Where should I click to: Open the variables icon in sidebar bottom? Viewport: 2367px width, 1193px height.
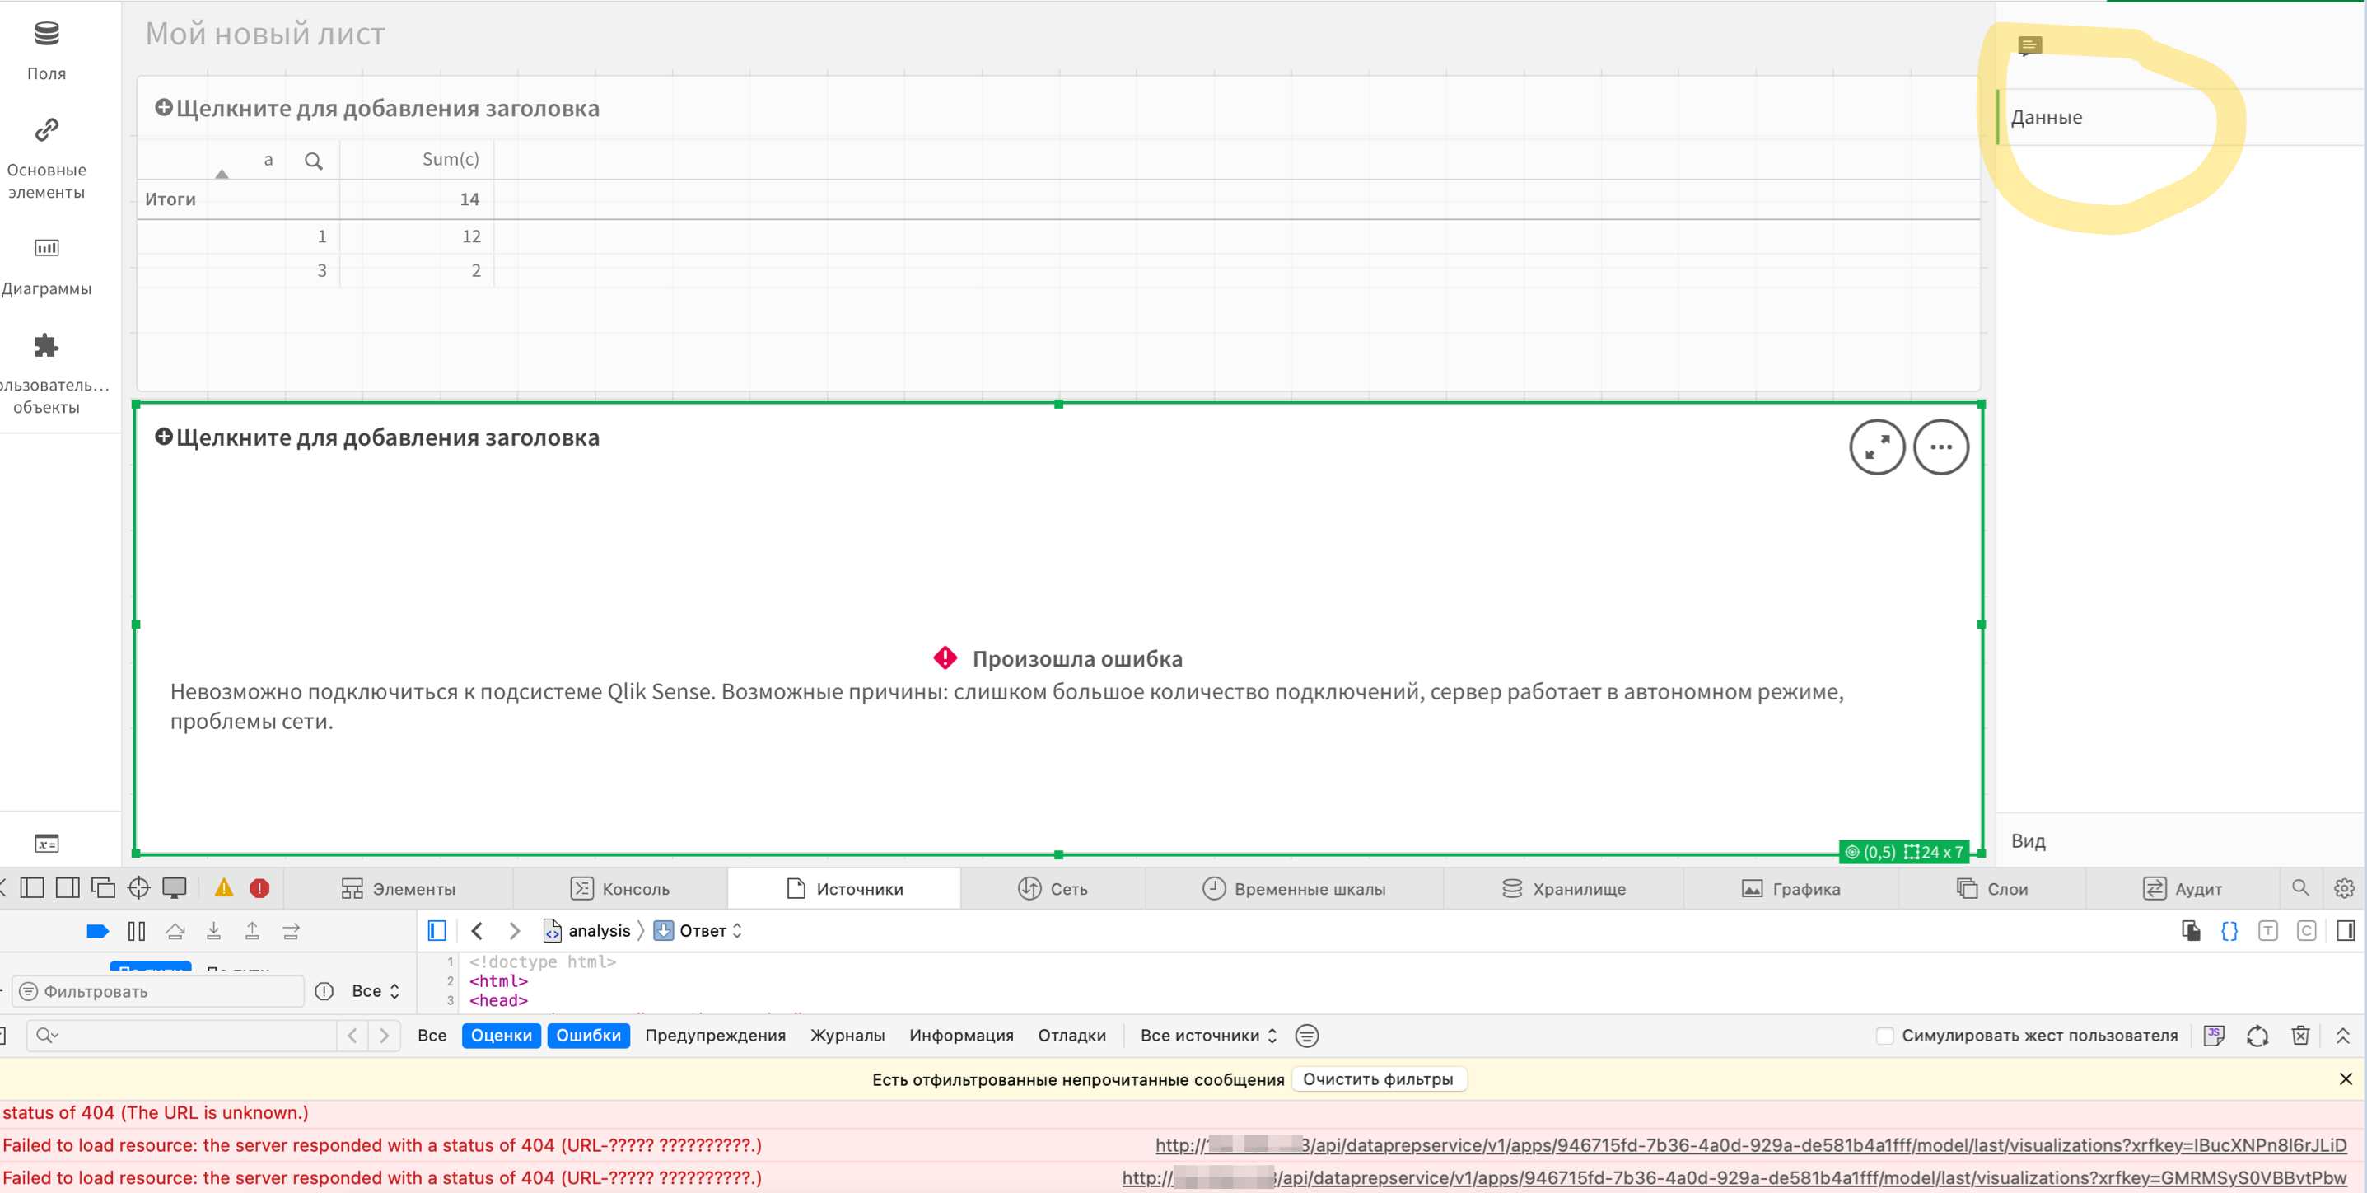coord(46,843)
